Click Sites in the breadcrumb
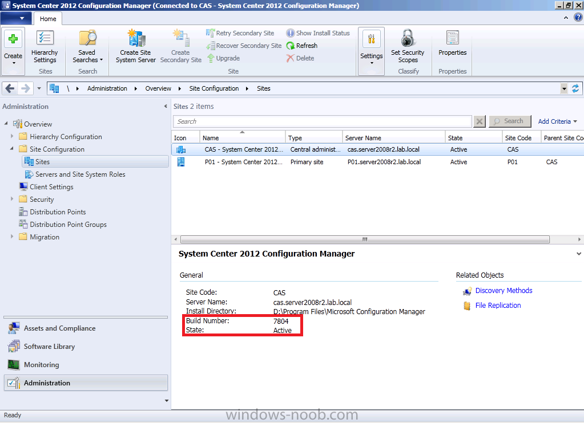The width and height of the screenshot is (584, 423). (264, 88)
